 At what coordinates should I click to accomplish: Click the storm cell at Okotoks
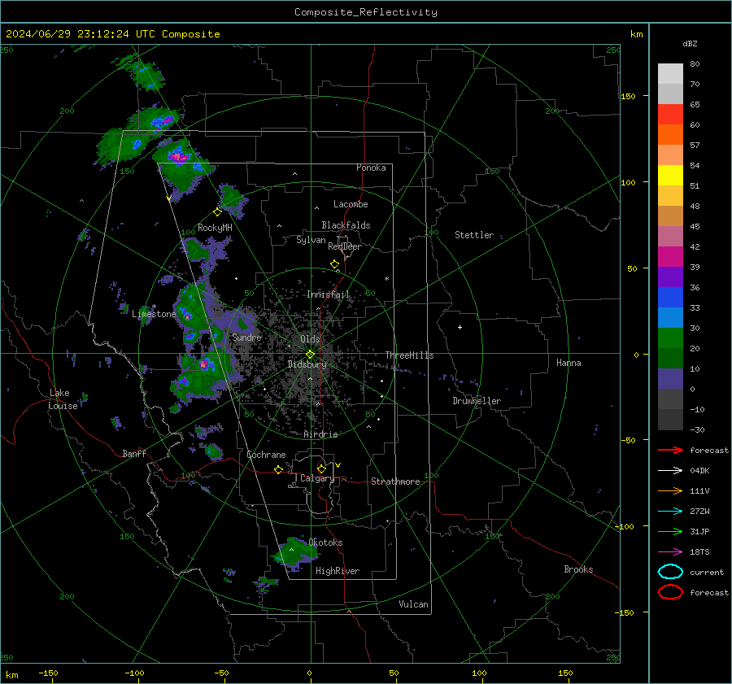click(295, 553)
